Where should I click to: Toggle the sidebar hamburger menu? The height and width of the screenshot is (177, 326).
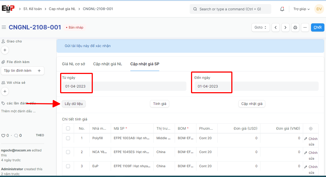4,27
